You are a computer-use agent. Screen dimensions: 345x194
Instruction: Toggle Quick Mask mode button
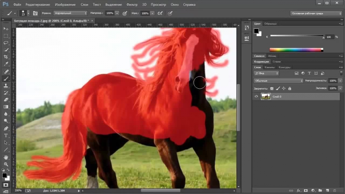click(6, 185)
